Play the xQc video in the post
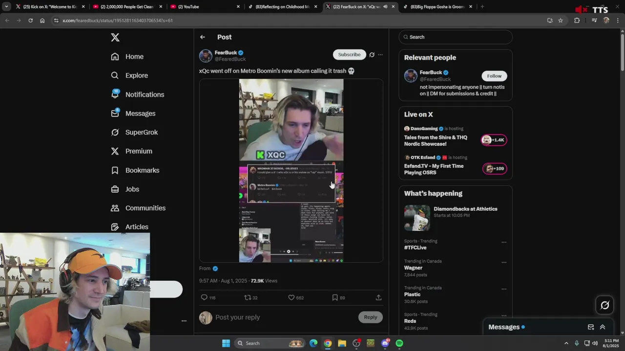Viewport: 625px width, 351px height. click(x=291, y=171)
